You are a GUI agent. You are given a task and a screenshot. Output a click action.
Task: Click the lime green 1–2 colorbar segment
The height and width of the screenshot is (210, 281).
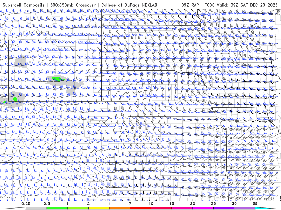click(78, 208)
